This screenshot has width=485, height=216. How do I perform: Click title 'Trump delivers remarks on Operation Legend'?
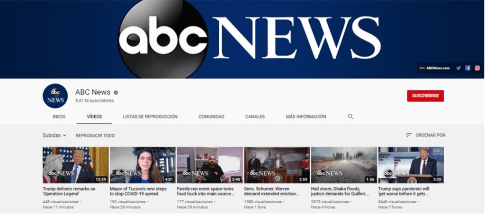coord(69,191)
